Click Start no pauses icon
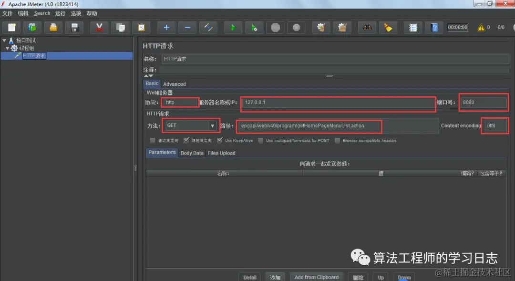 click(x=254, y=28)
